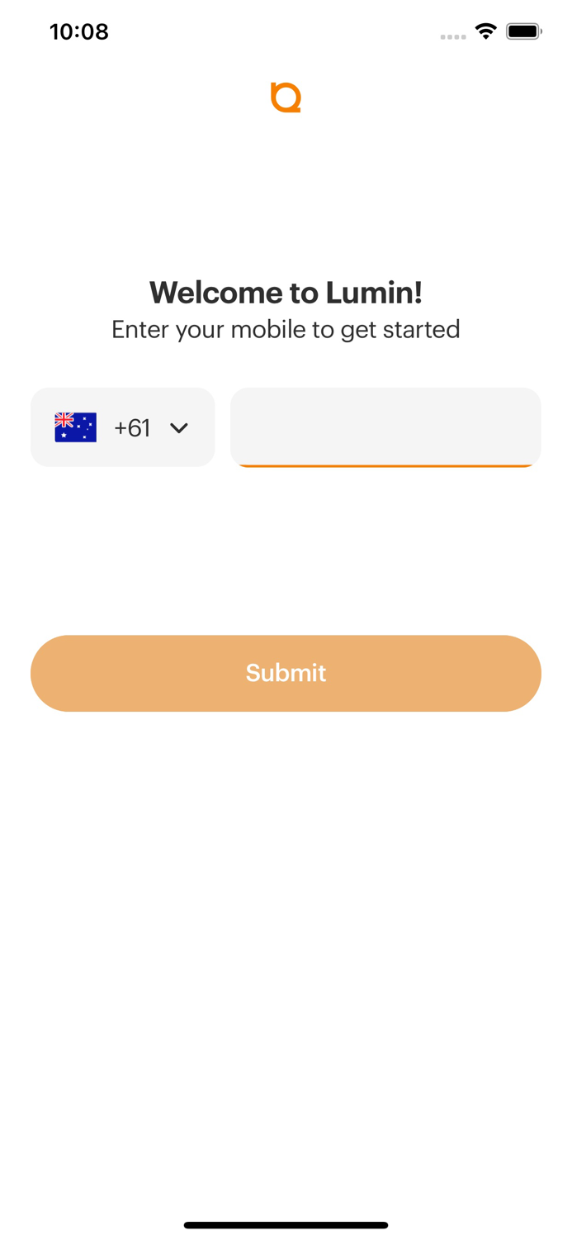
Task: Click the Welcome to Lumin heading
Action: [x=286, y=293]
